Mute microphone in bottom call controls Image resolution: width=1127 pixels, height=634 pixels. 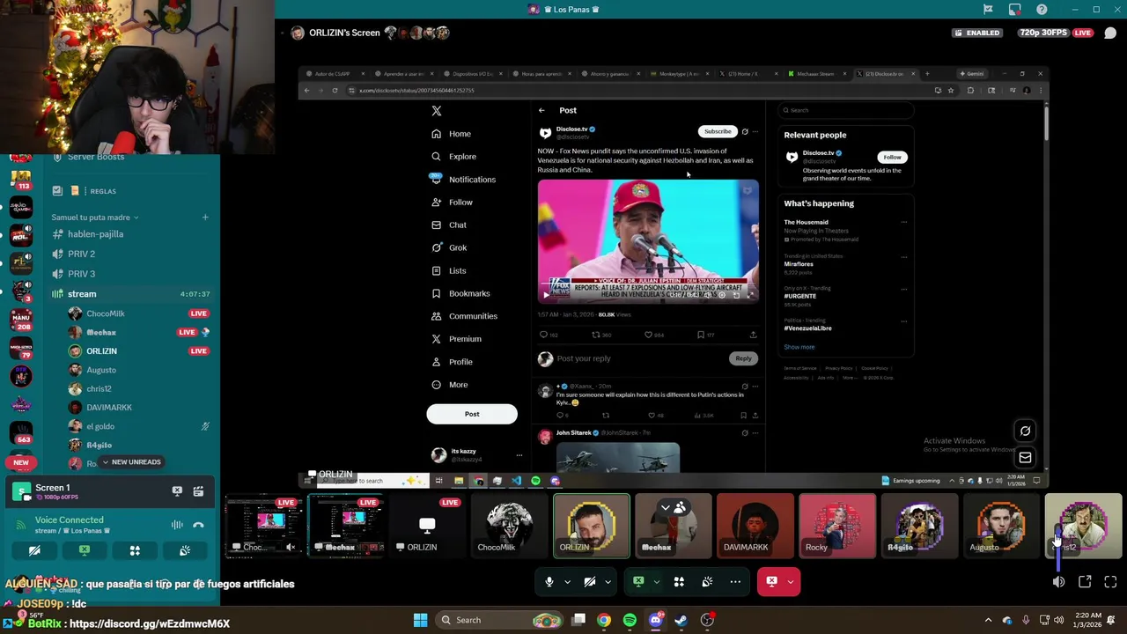tap(549, 581)
